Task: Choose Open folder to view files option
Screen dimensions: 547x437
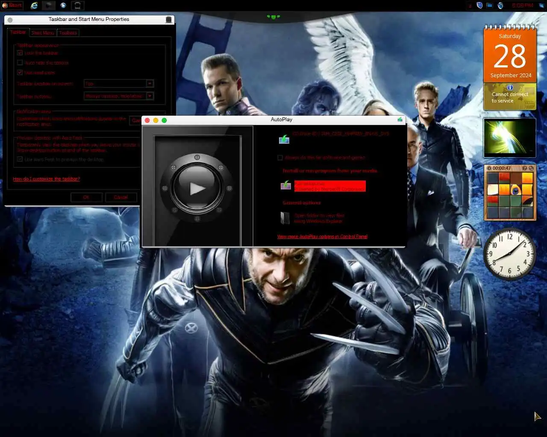Action: (x=319, y=218)
